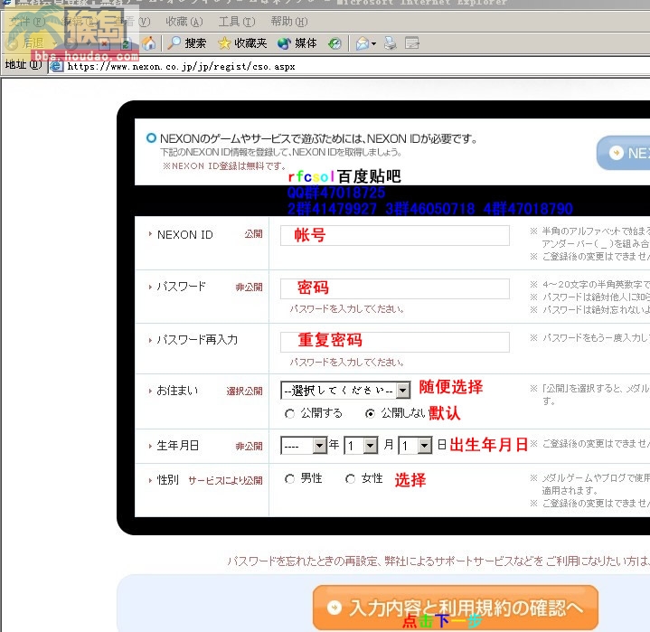Click the page icon in address bar

(56, 66)
